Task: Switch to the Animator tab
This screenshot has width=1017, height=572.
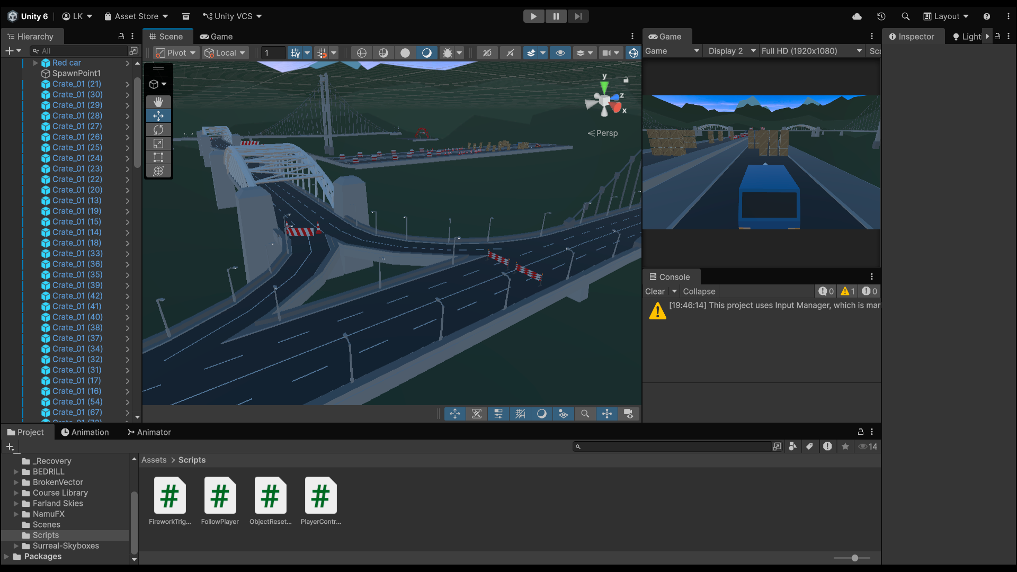Action: click(x=149, y=432)
